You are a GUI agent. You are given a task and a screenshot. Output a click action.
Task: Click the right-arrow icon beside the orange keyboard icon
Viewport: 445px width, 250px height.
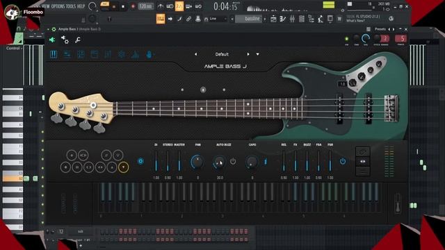tap(170, 19)
